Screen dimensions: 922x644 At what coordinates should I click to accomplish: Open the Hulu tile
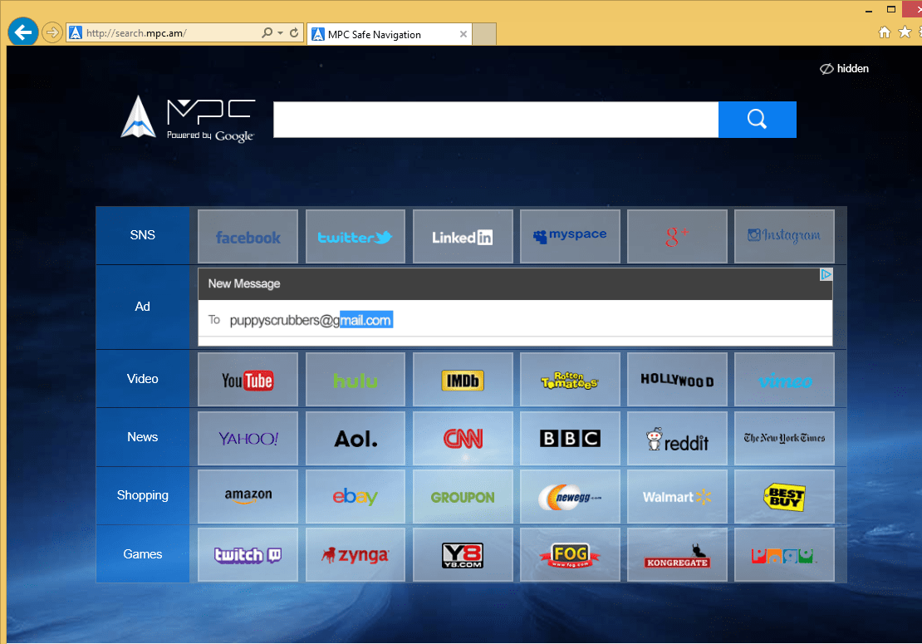[356, 380]
